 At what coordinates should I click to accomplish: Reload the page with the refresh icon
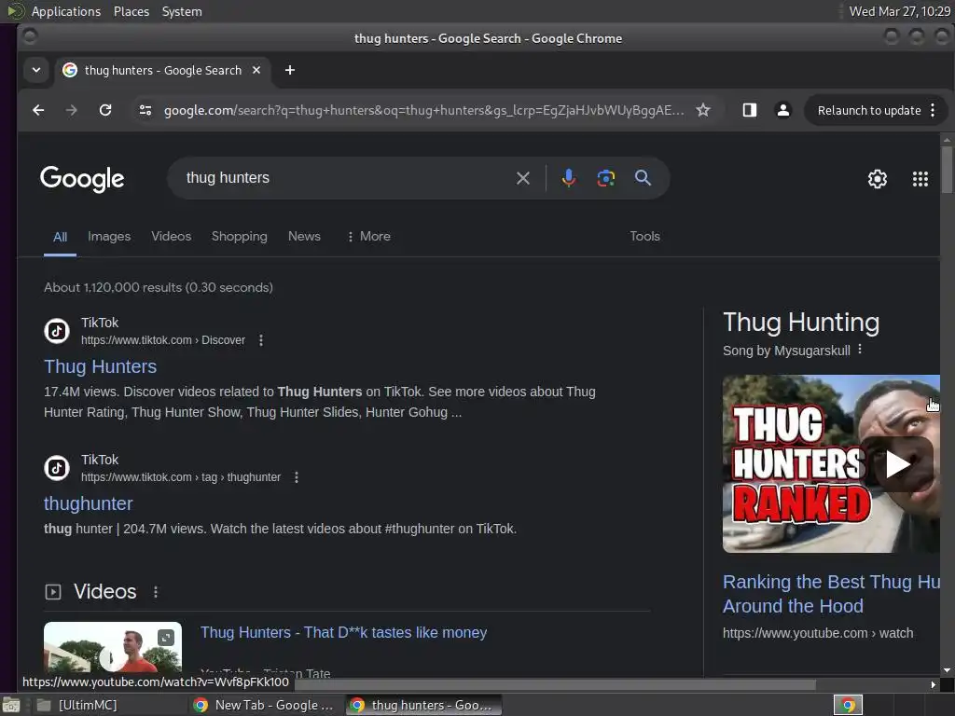tap(105, 110)
